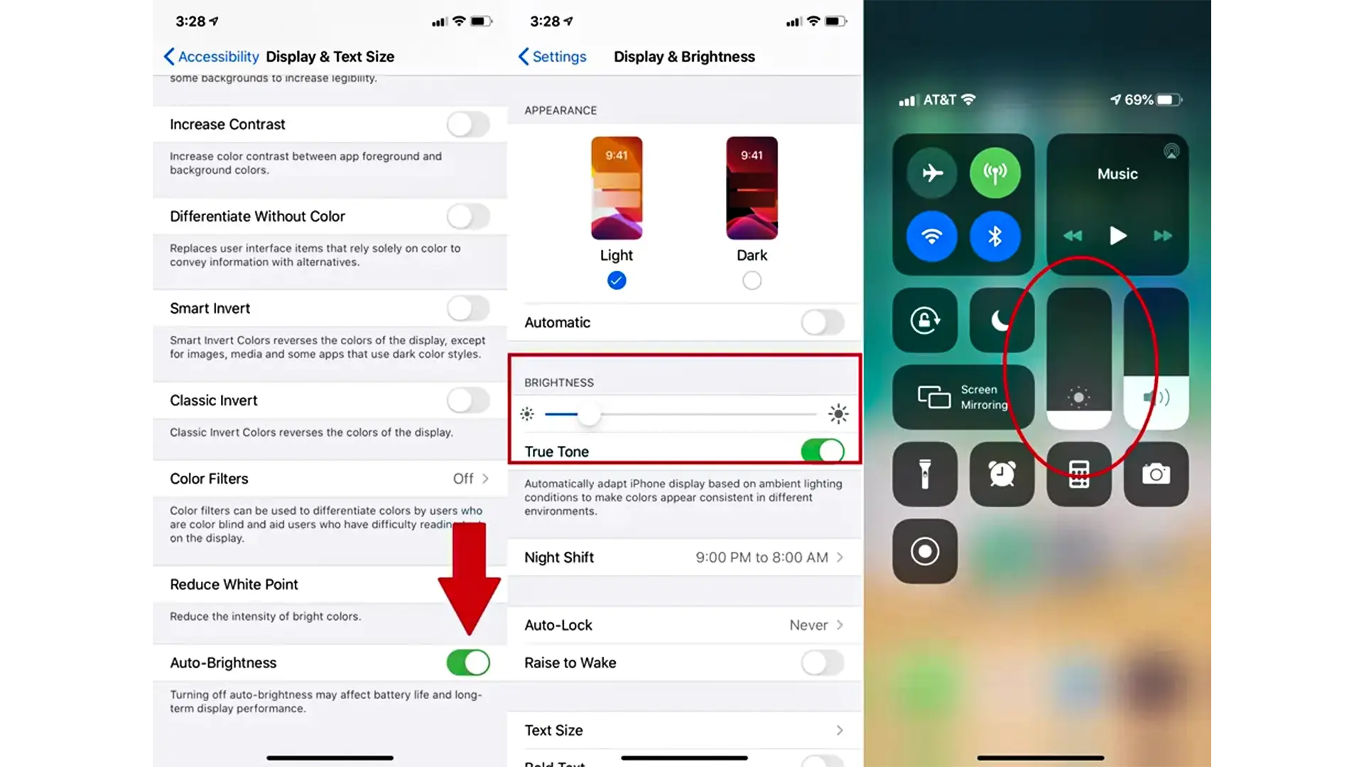The height and width of the screenshot is (767, 1364).
Task: Toggle Bluetooth in Control Center
Action: click(995, 235)
